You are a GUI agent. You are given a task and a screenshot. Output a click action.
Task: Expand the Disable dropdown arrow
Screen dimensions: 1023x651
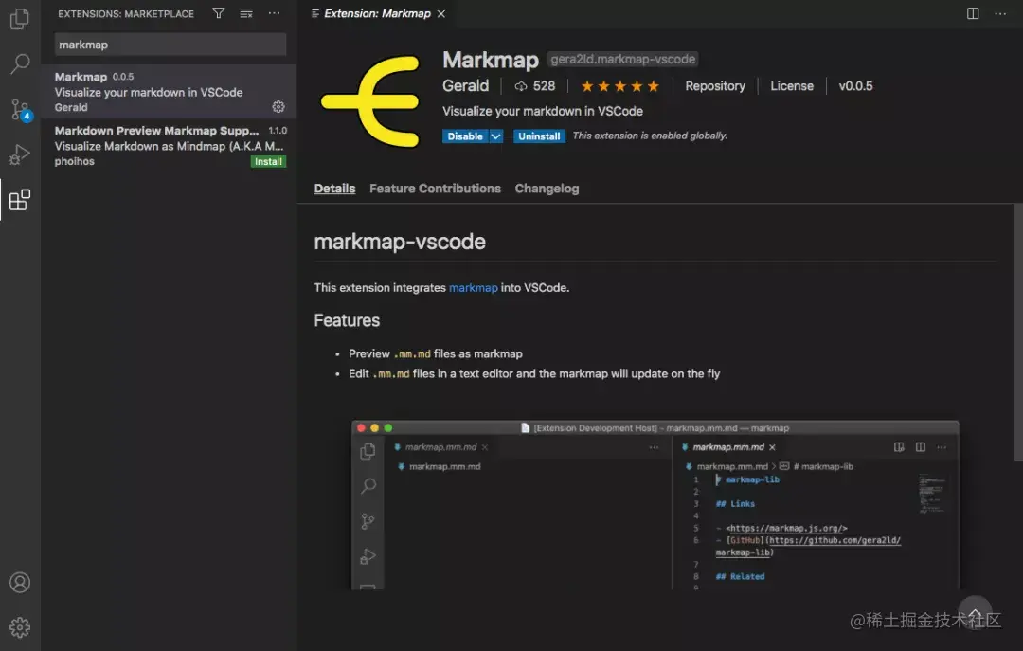point(495,136)
